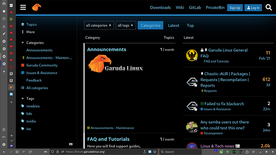The image size is (276, 155).
Task: Toggle browser sidebar layout icon in toolbar
Action: 17,152
